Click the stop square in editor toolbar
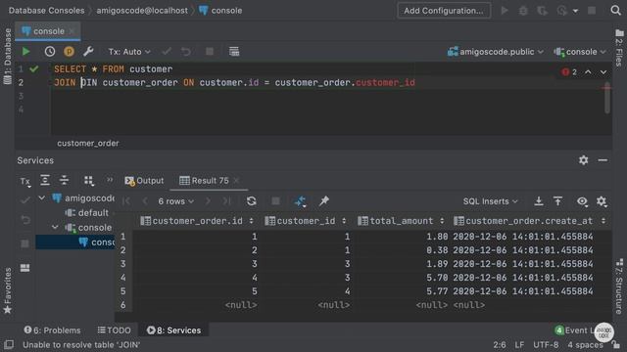This screenshot has height=352, width=627. coord(209,52)
